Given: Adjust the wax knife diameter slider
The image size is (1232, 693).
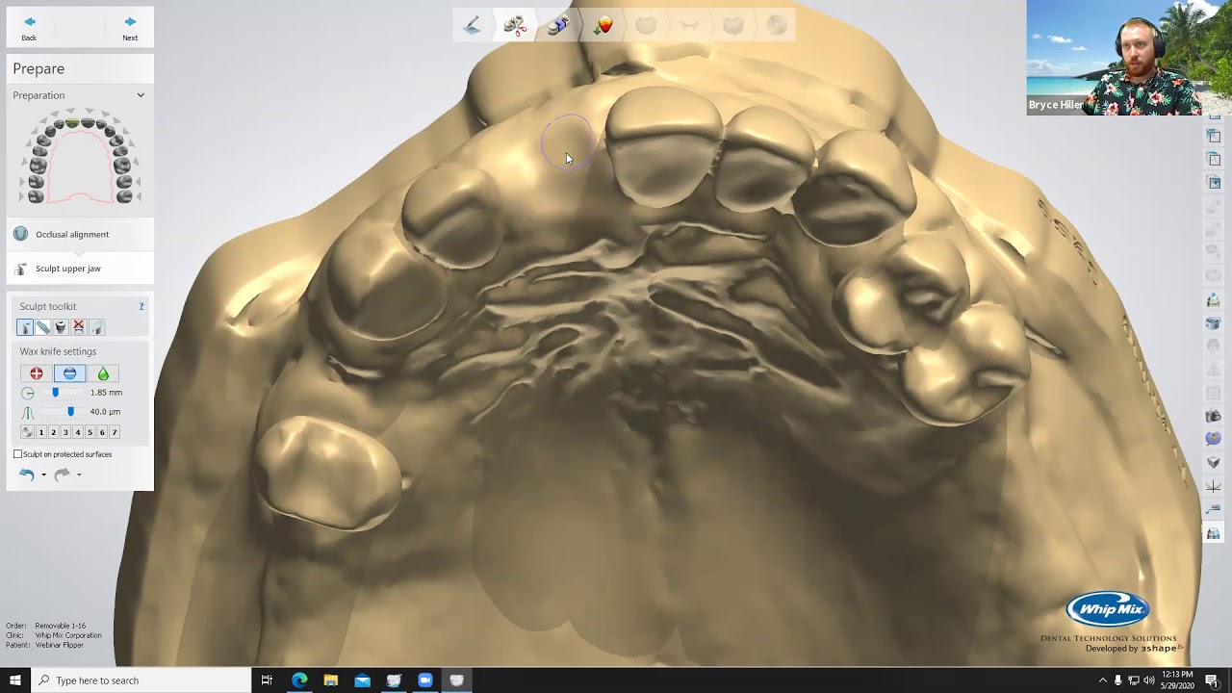Looking at the screenshot, I should tap(56, 393).
